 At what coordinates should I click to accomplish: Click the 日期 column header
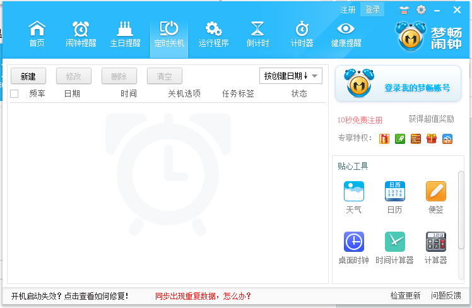[72, 93]
